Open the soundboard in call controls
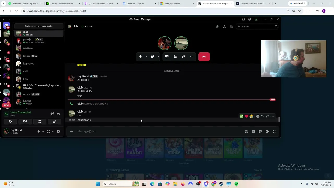The width and height of the screenshot is (334, 188). click(183, 57)
